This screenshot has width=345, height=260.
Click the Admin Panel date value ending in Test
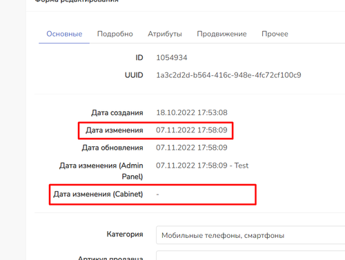[x=202, y=166]
